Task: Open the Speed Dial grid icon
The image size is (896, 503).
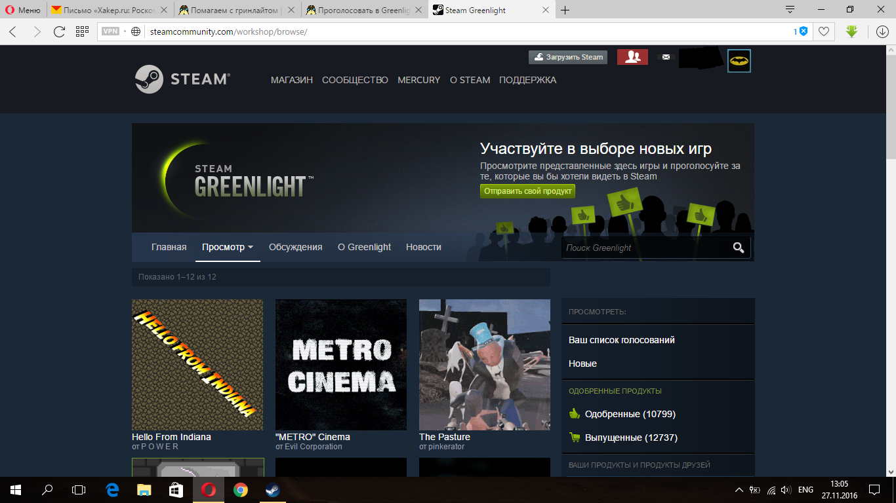Action: [x=82, y=31]
